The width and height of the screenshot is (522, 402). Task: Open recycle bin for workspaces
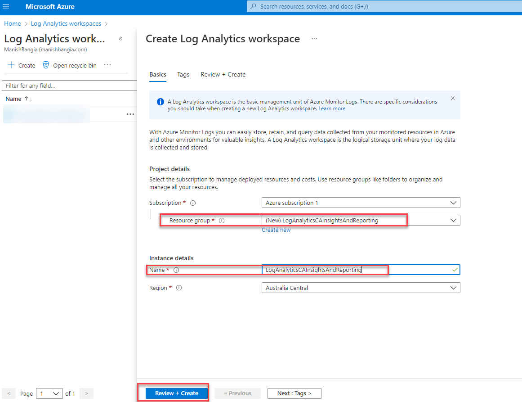[69, 65]
